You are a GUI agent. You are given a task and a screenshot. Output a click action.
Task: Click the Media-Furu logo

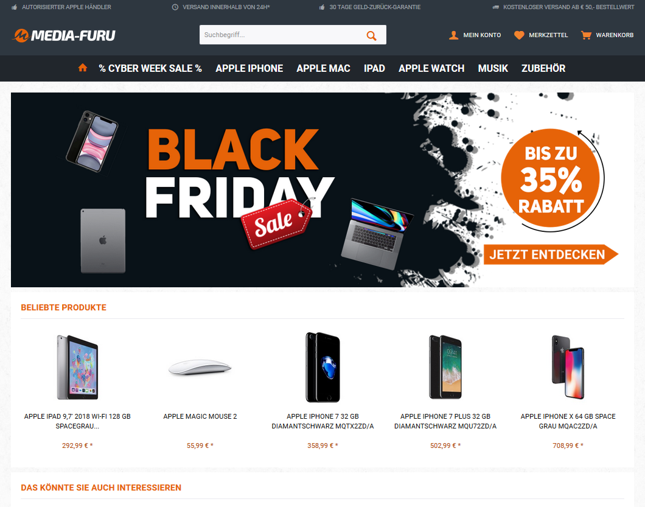point(64,35)
